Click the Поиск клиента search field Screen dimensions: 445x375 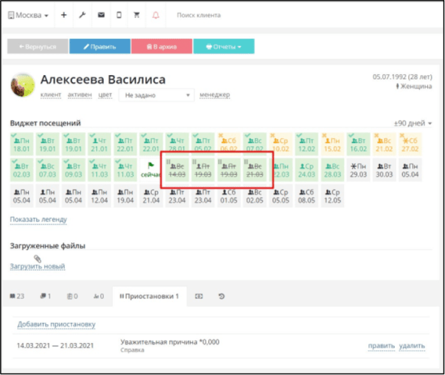(198, 15)
